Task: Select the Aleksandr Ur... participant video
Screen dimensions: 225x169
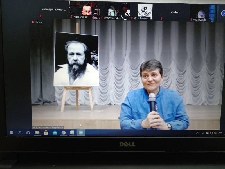Action: coord(87,11)
